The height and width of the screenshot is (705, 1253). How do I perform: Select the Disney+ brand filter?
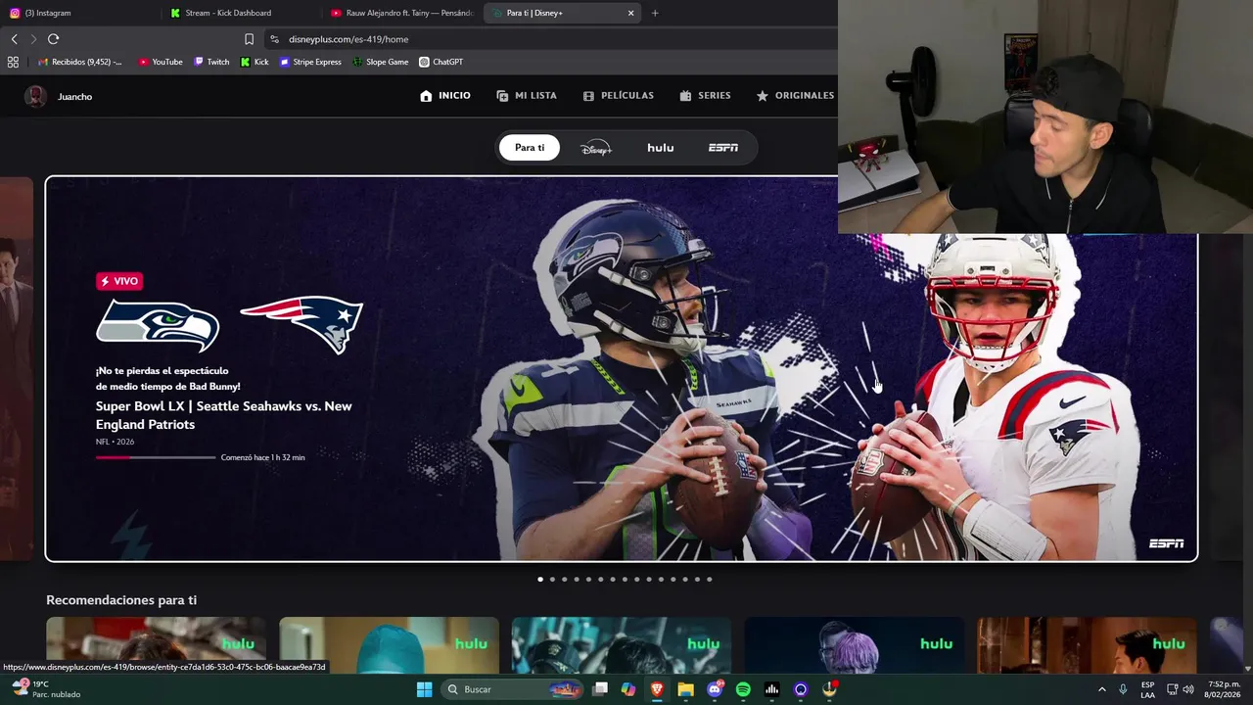(x=595, y=148)
